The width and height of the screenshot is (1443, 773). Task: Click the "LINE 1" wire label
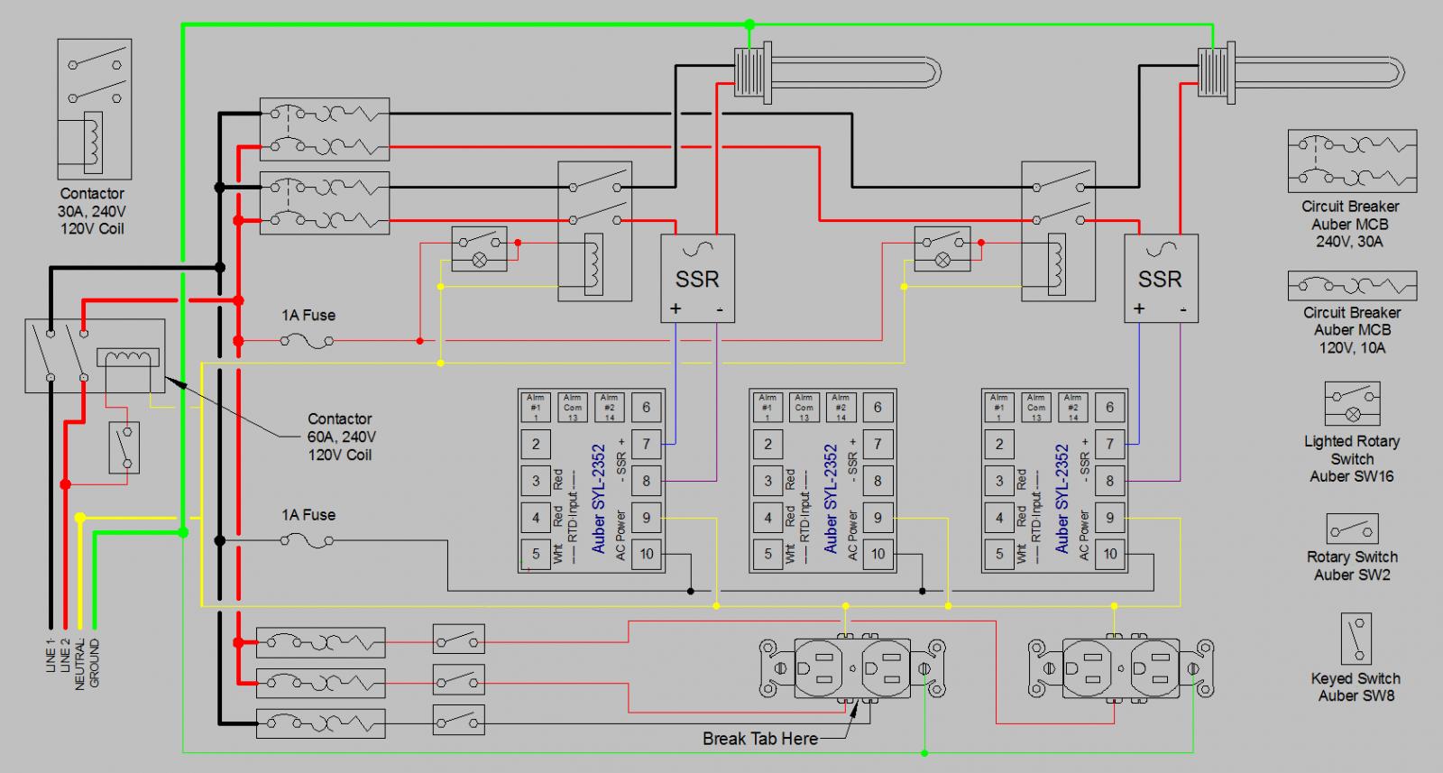point(51,656)
